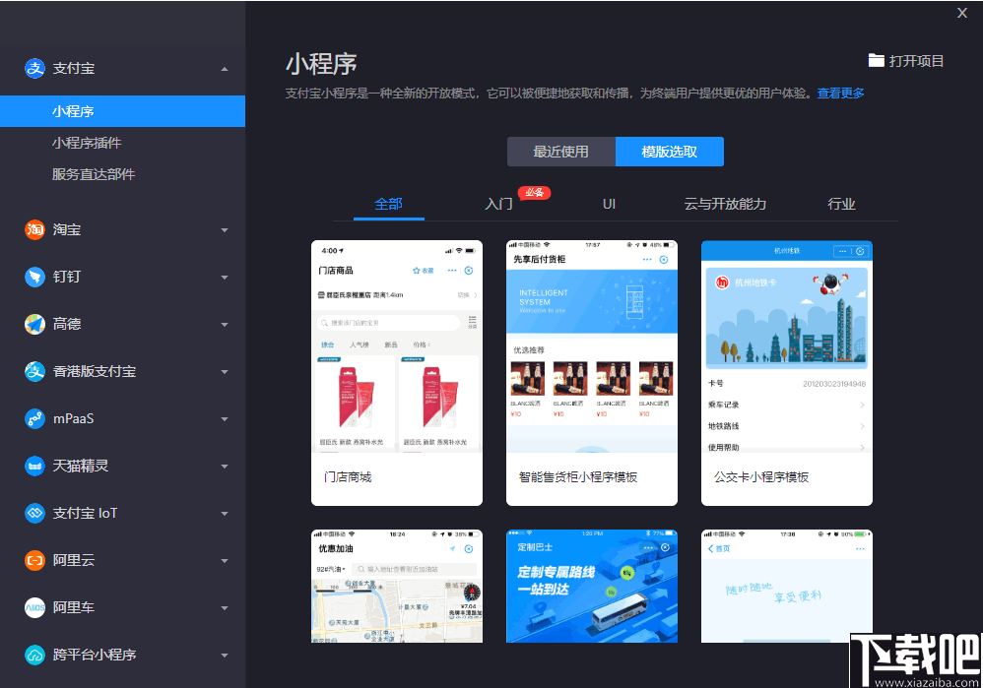Open the mPaaS platform section

(x=33, y=418)
